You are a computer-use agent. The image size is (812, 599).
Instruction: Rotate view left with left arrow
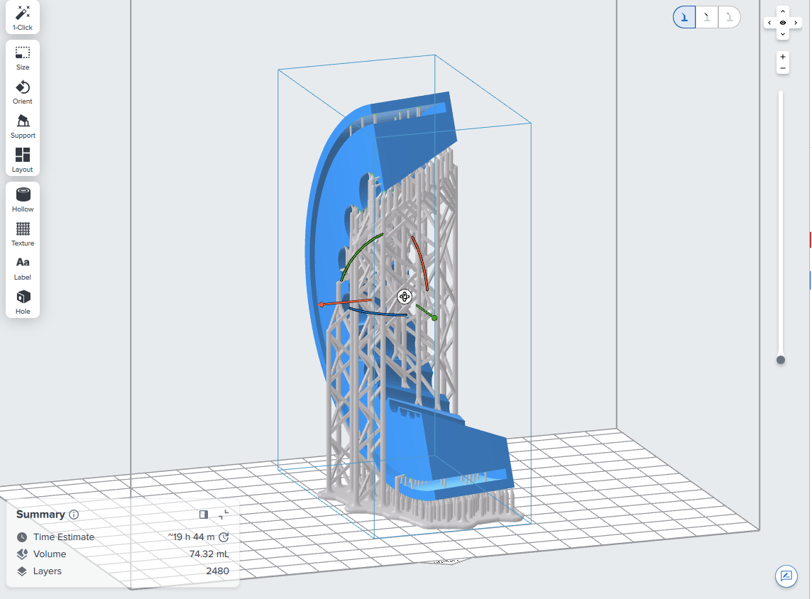[769, 23]
